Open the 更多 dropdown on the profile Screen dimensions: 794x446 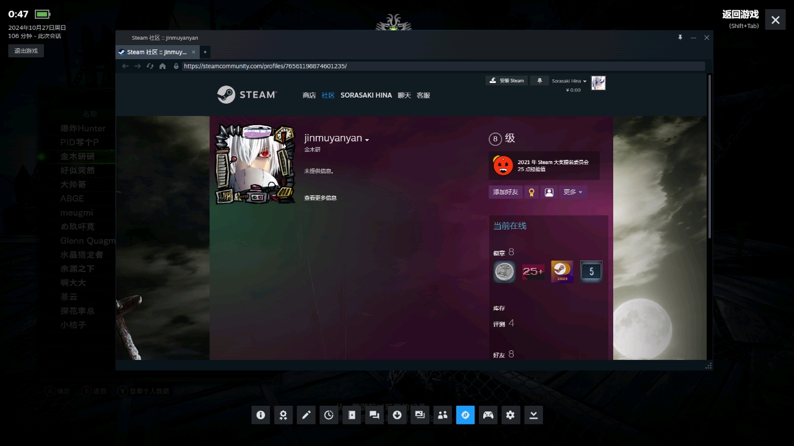[573, 192]
